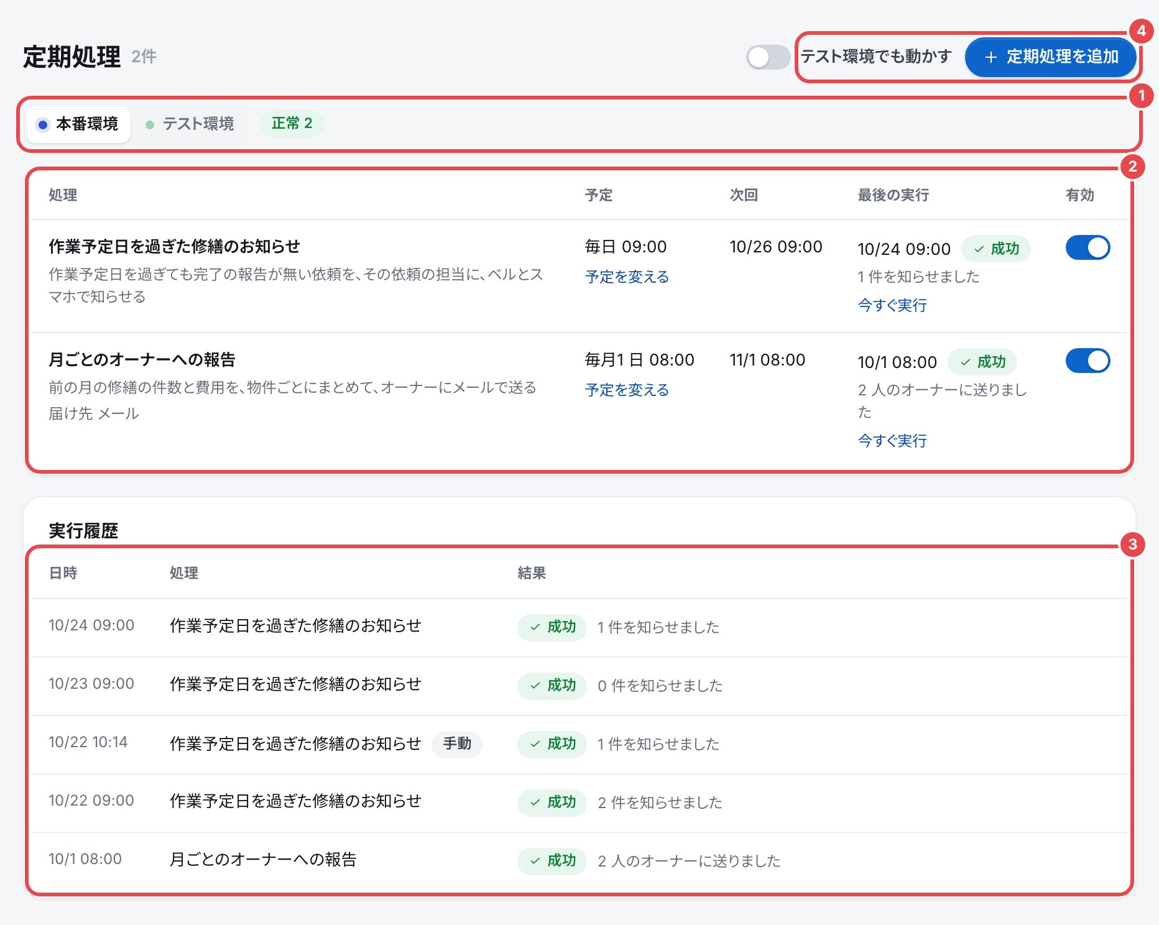This screenshot has width=1159, height=925.
Task: Click the 成功 badge in the 10/23 09:00 history row
Action: pyautogui.click(x=552, y=685)
